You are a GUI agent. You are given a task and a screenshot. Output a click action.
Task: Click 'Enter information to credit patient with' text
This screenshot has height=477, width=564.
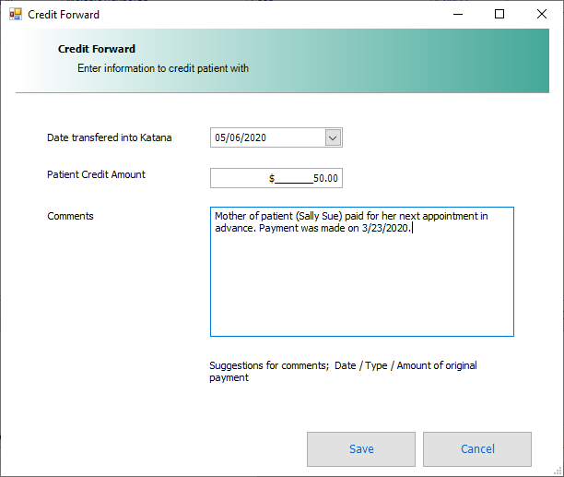point(163,68)
